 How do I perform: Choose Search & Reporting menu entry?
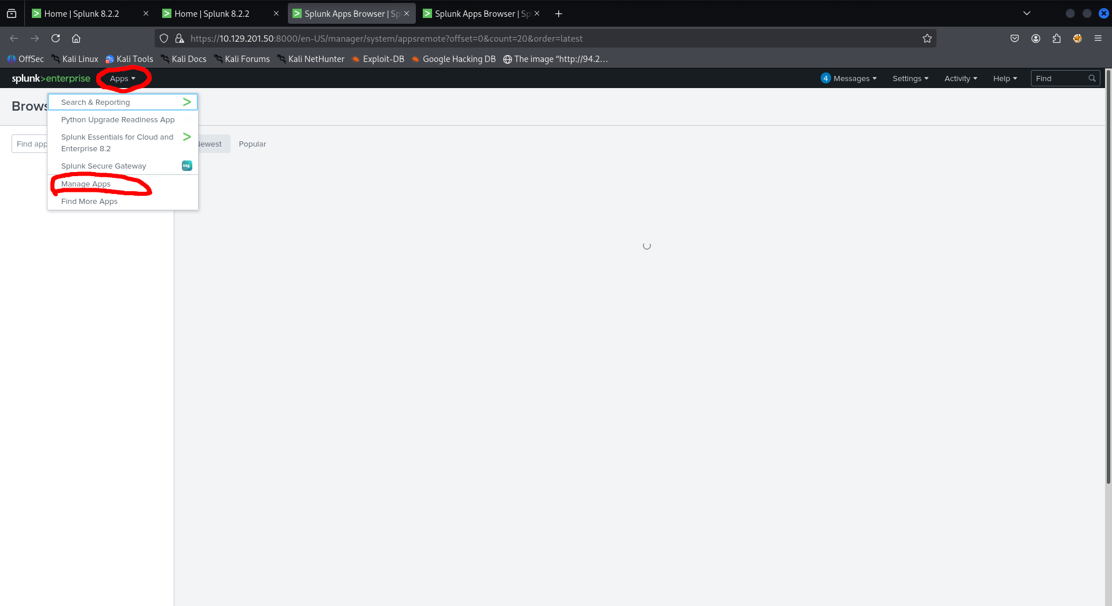[96, 102]
